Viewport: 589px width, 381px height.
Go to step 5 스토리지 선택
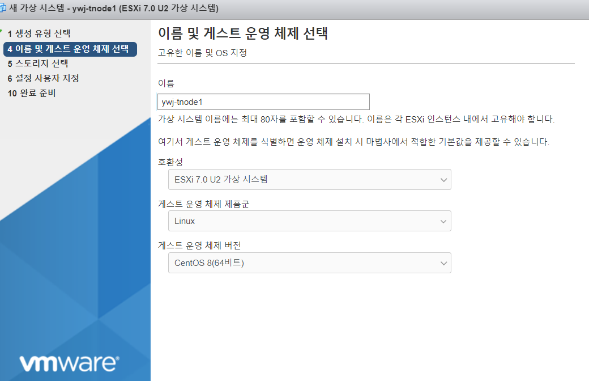(x=38, y=63)
